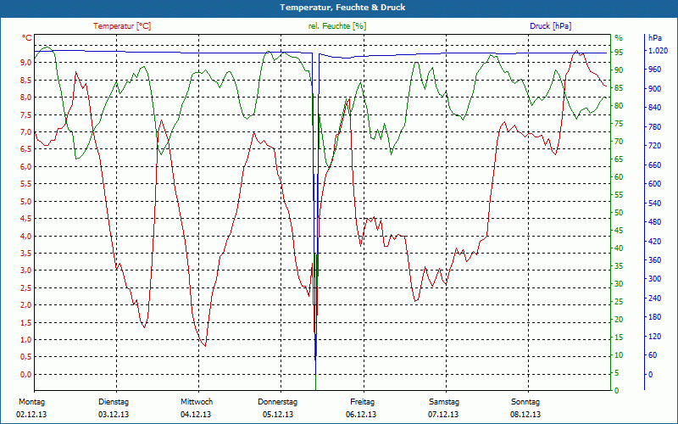Click the 'Donnerstag' day label

point(278,402)
